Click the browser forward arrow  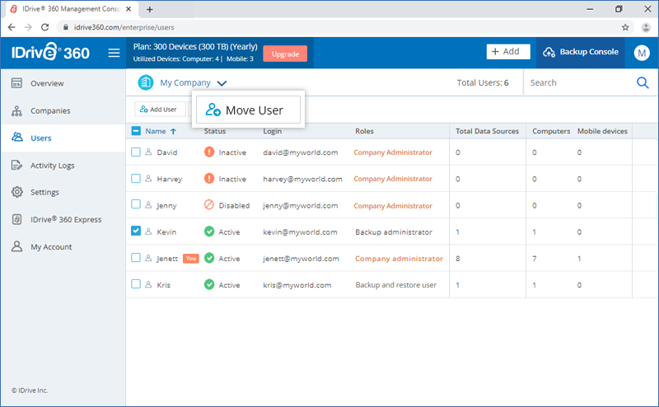(x=28, y=27)
